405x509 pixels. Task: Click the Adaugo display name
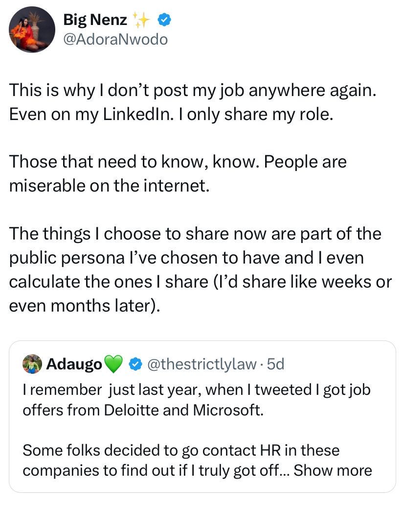pyautogui.click(x=74, y=364)
